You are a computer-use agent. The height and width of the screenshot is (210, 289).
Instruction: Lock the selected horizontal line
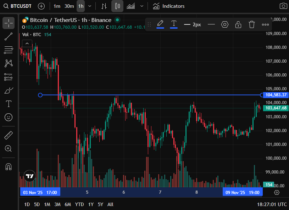click(238, 24)
